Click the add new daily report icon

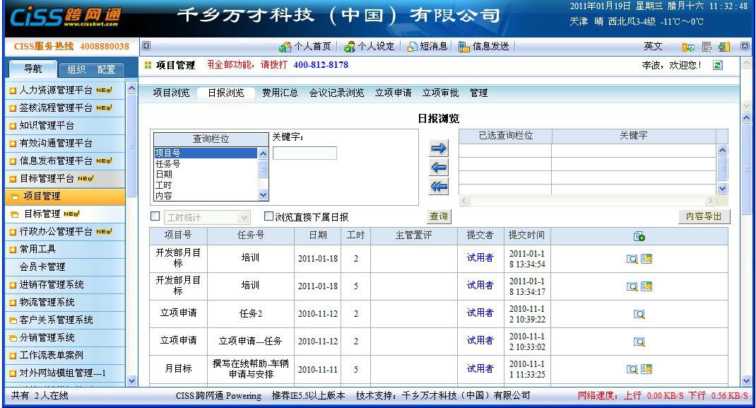point(638,235)
